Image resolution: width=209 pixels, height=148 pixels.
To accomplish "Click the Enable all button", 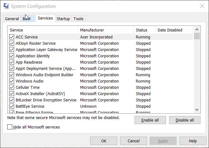I will click(x=150, y=120).
